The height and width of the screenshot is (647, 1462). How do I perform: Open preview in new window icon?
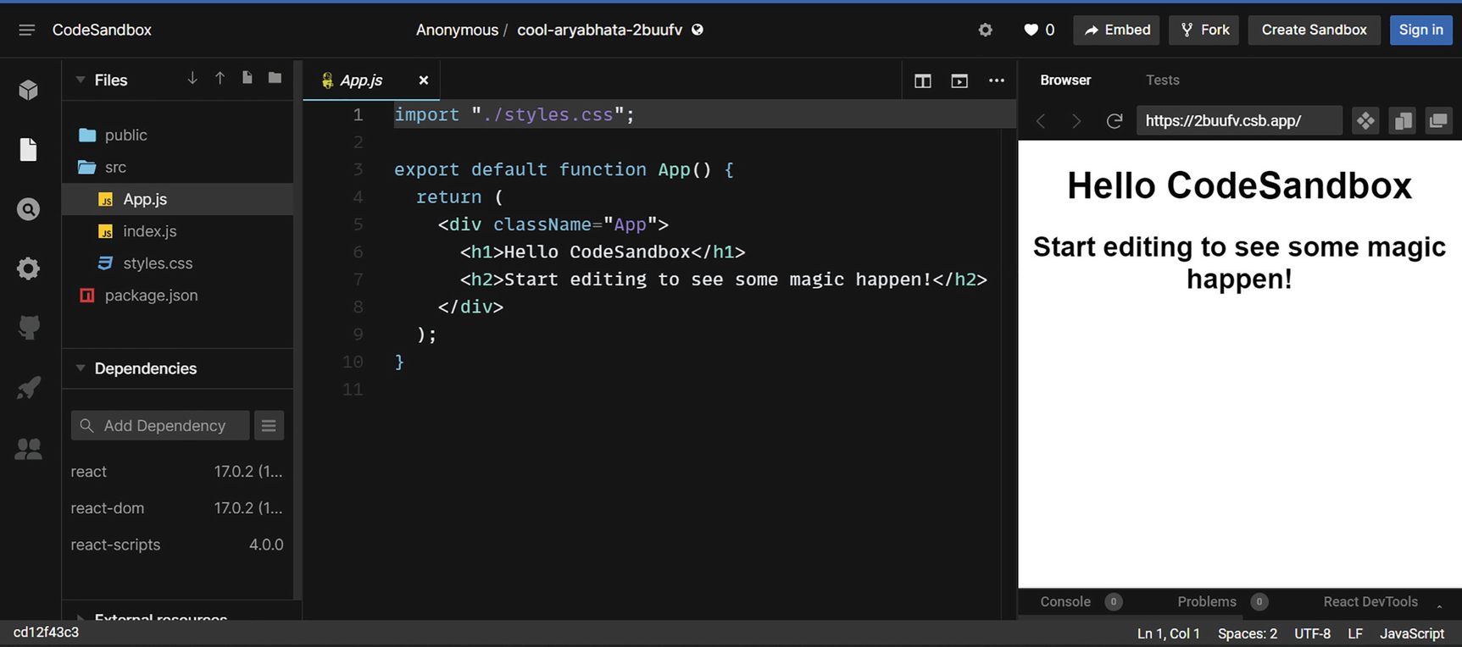[1438, 121]
